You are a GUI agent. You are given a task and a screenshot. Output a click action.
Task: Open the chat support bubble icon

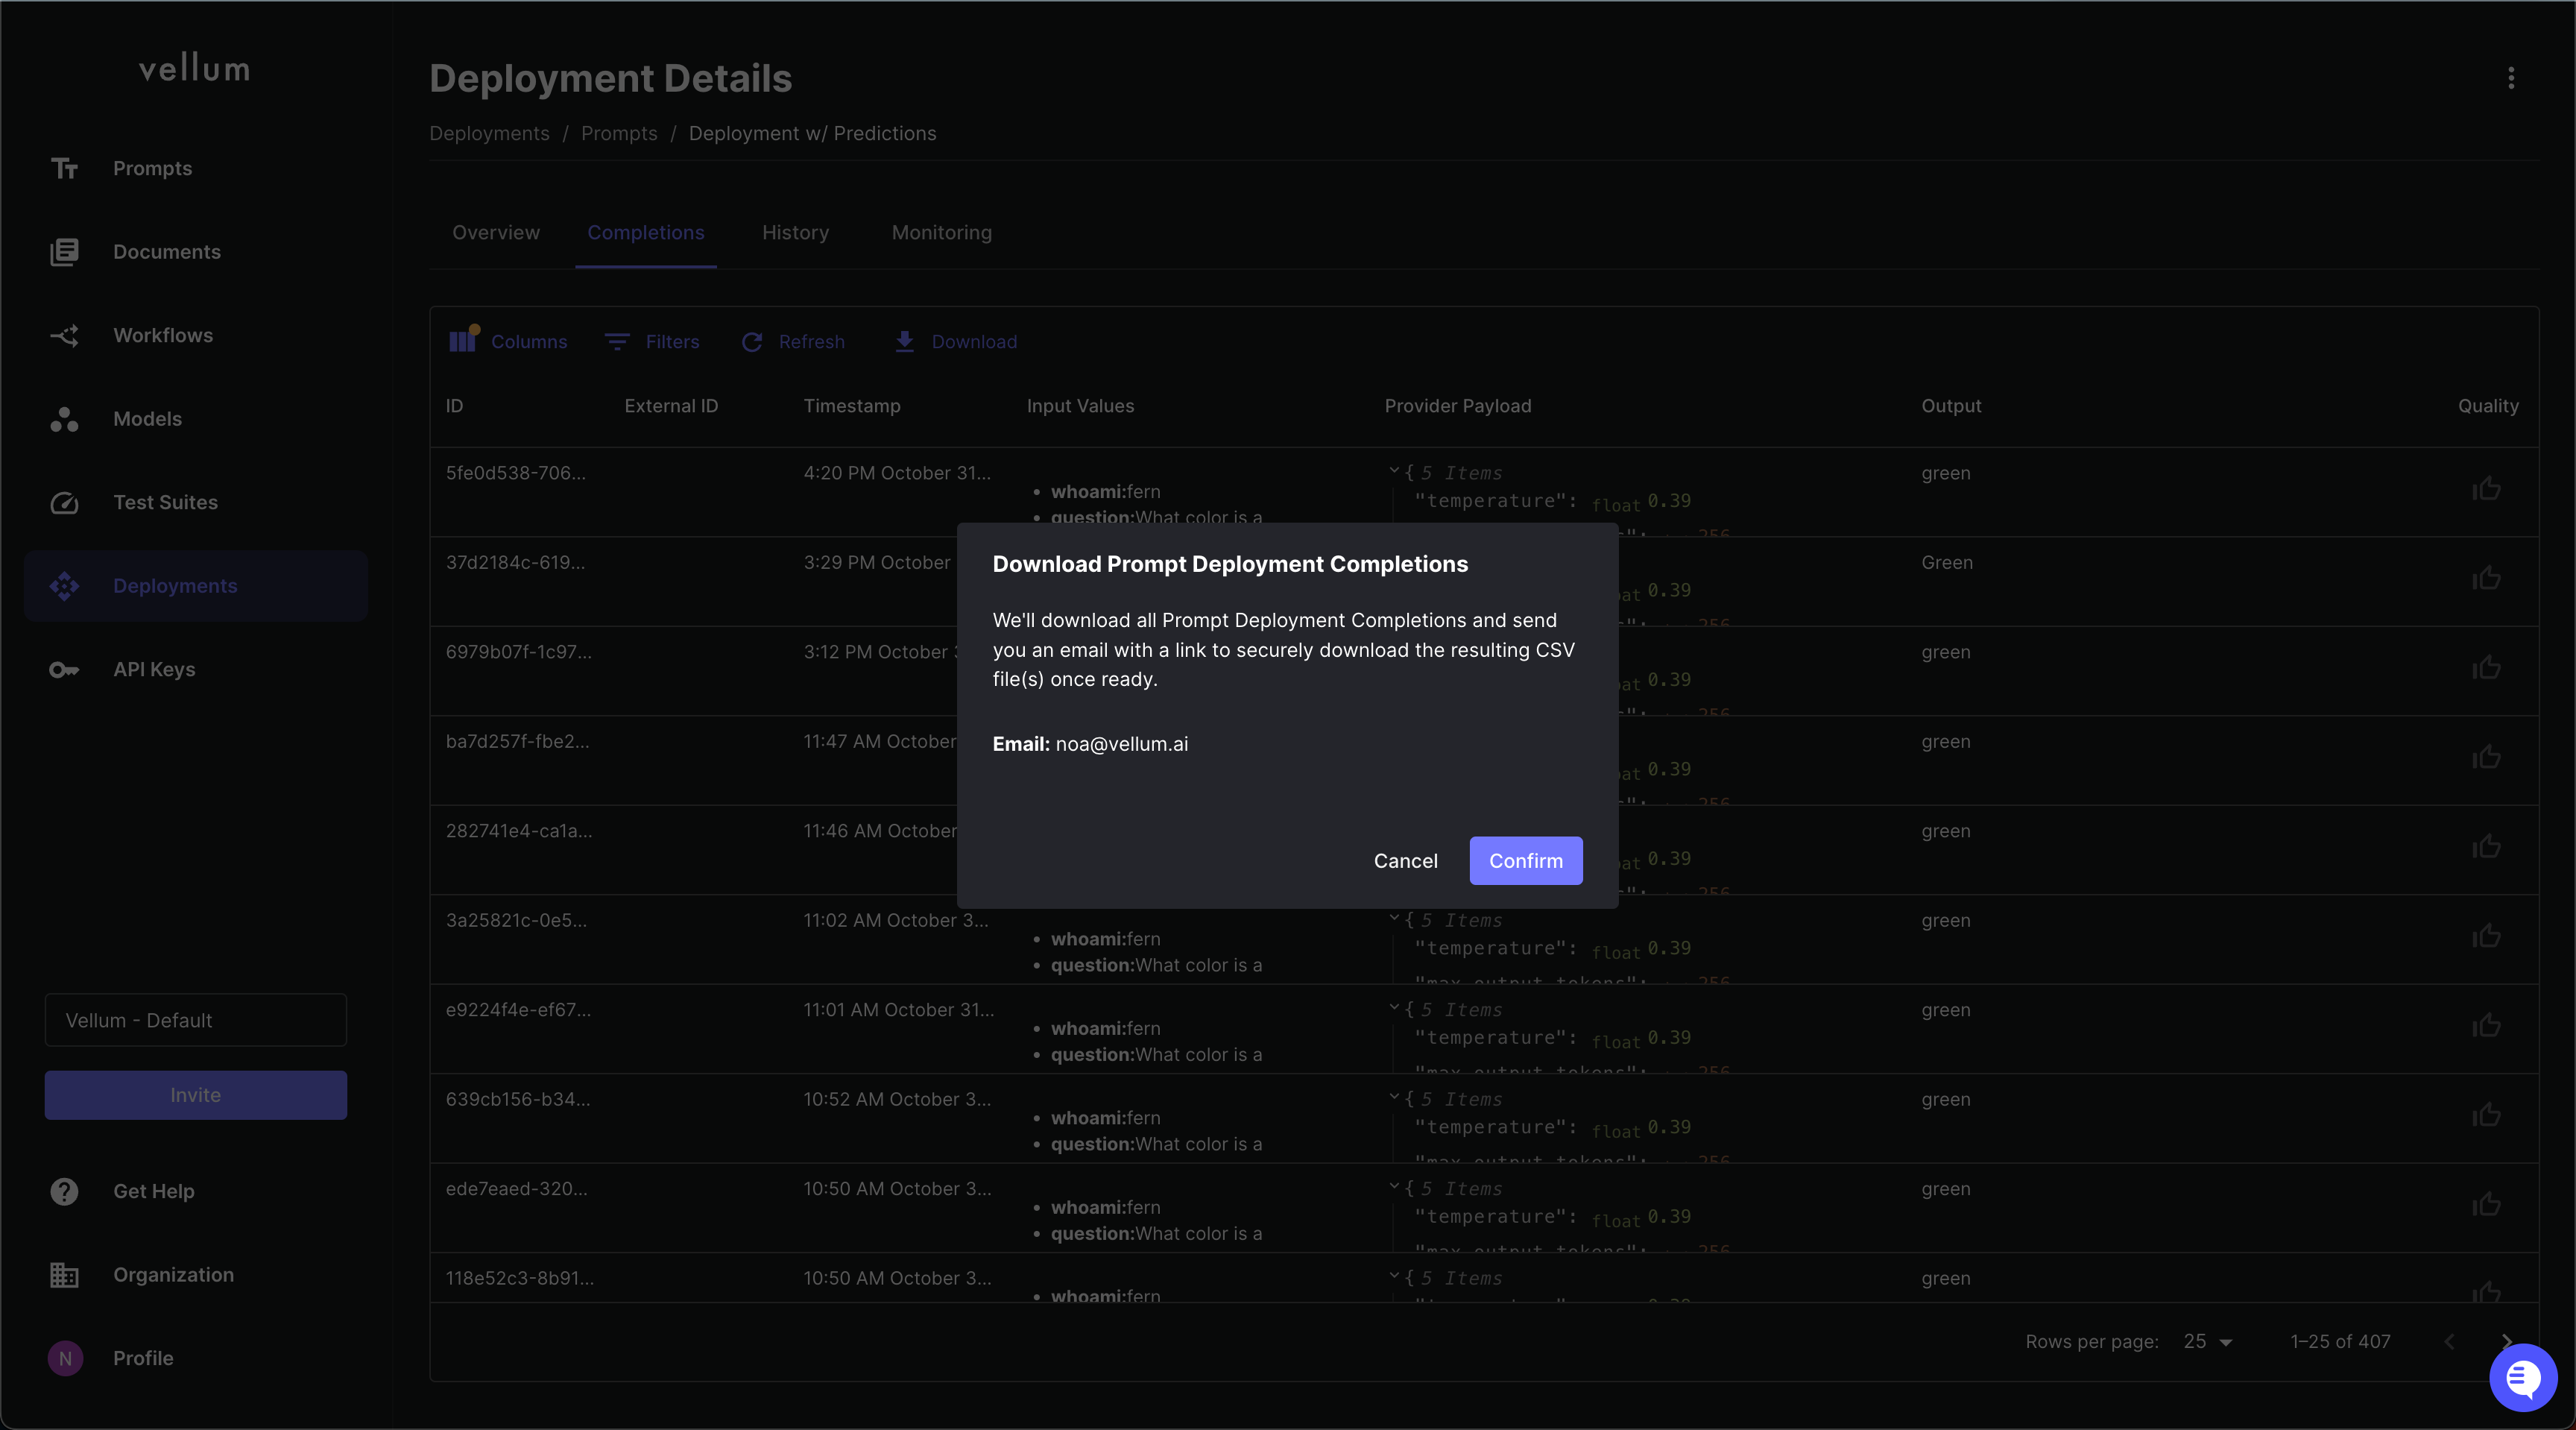tap(2522, 1378)
